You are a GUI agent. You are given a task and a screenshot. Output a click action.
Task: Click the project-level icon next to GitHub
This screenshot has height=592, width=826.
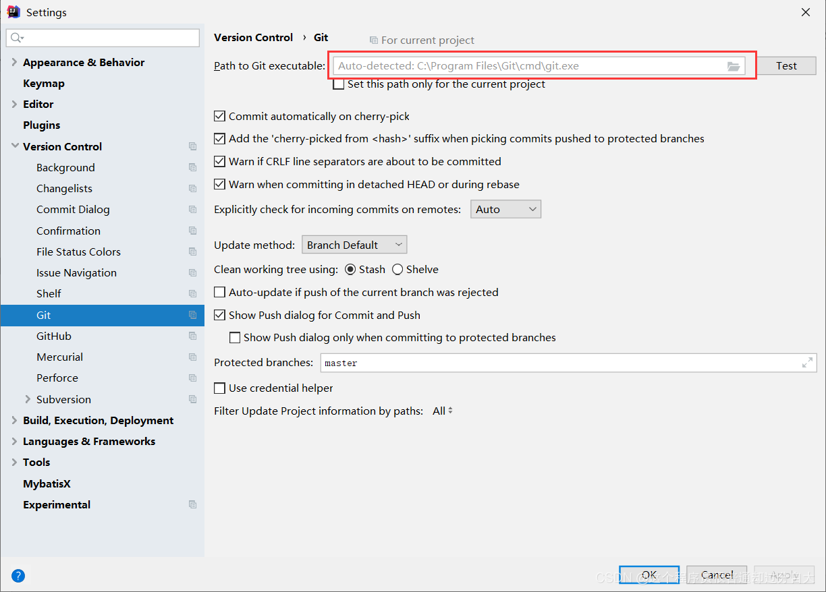[x=192, y=336]
